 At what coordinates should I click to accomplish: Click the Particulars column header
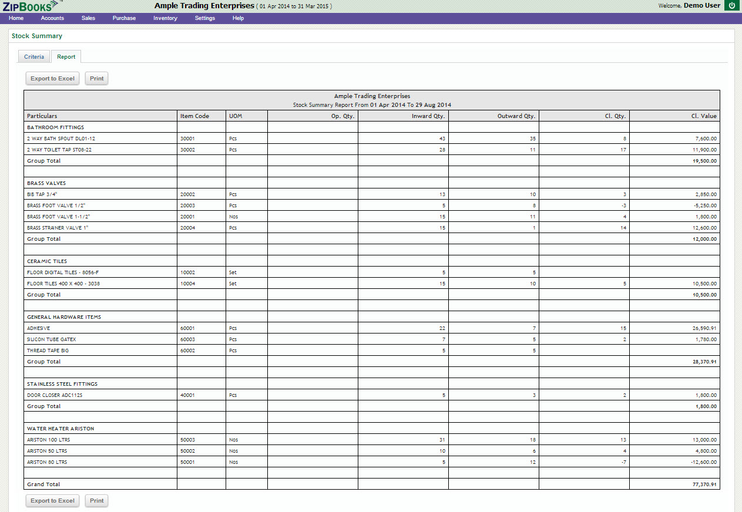tap(42, 116)
